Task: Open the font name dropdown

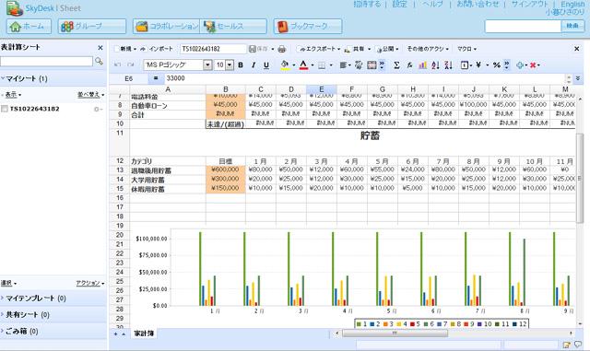Action: click(x=207, y=65)
